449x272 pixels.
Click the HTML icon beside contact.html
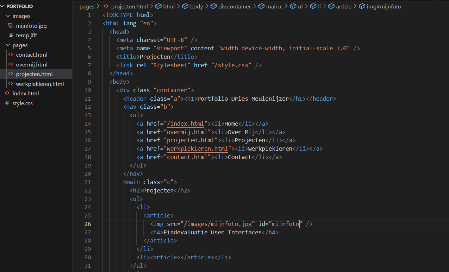pos(11,55)
